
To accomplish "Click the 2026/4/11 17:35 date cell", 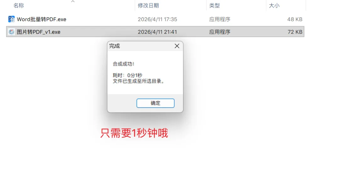I will click(157, 19).
